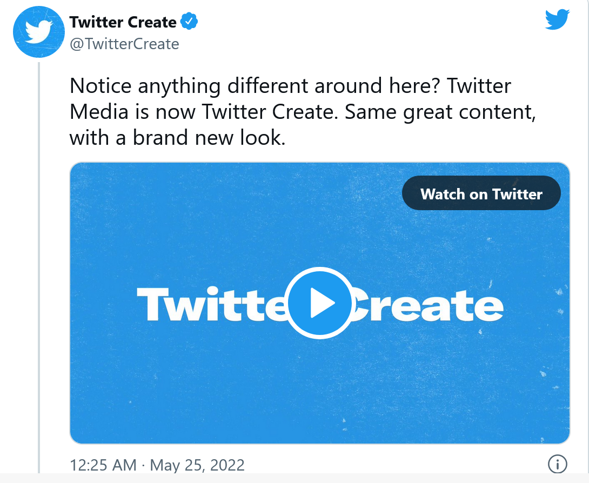Click the blue verified checkmark badge
This screenshot has width=589, height=483.
189,22
